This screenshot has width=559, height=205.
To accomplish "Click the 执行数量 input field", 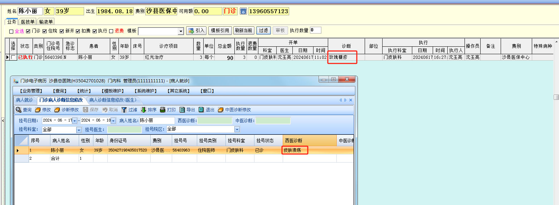I will [x=316, y=30].
